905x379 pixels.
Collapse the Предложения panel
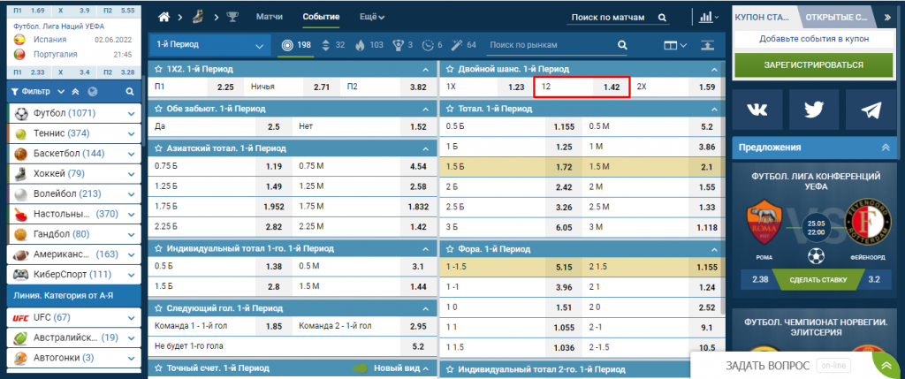pos(886,148)
